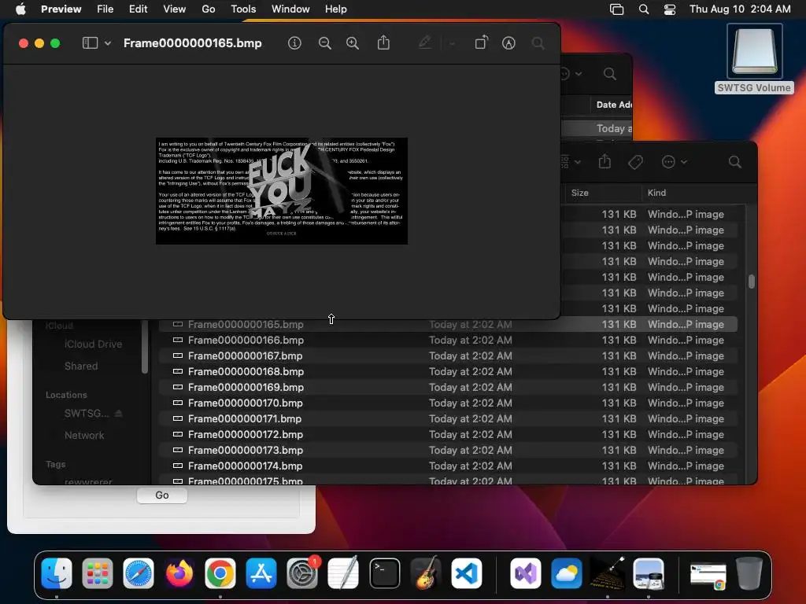Zoom in on the image in Preview
The width and height of the screenshot is (806, 604).
click(353, 43)
